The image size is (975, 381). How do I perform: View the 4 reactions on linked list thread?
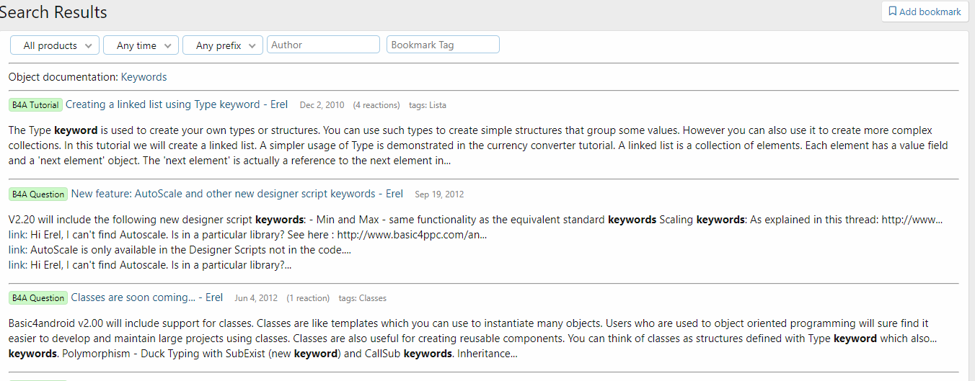click(x=376, y=105)
